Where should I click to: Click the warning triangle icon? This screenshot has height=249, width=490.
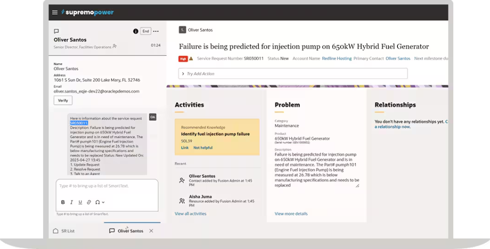click(191, 58)
